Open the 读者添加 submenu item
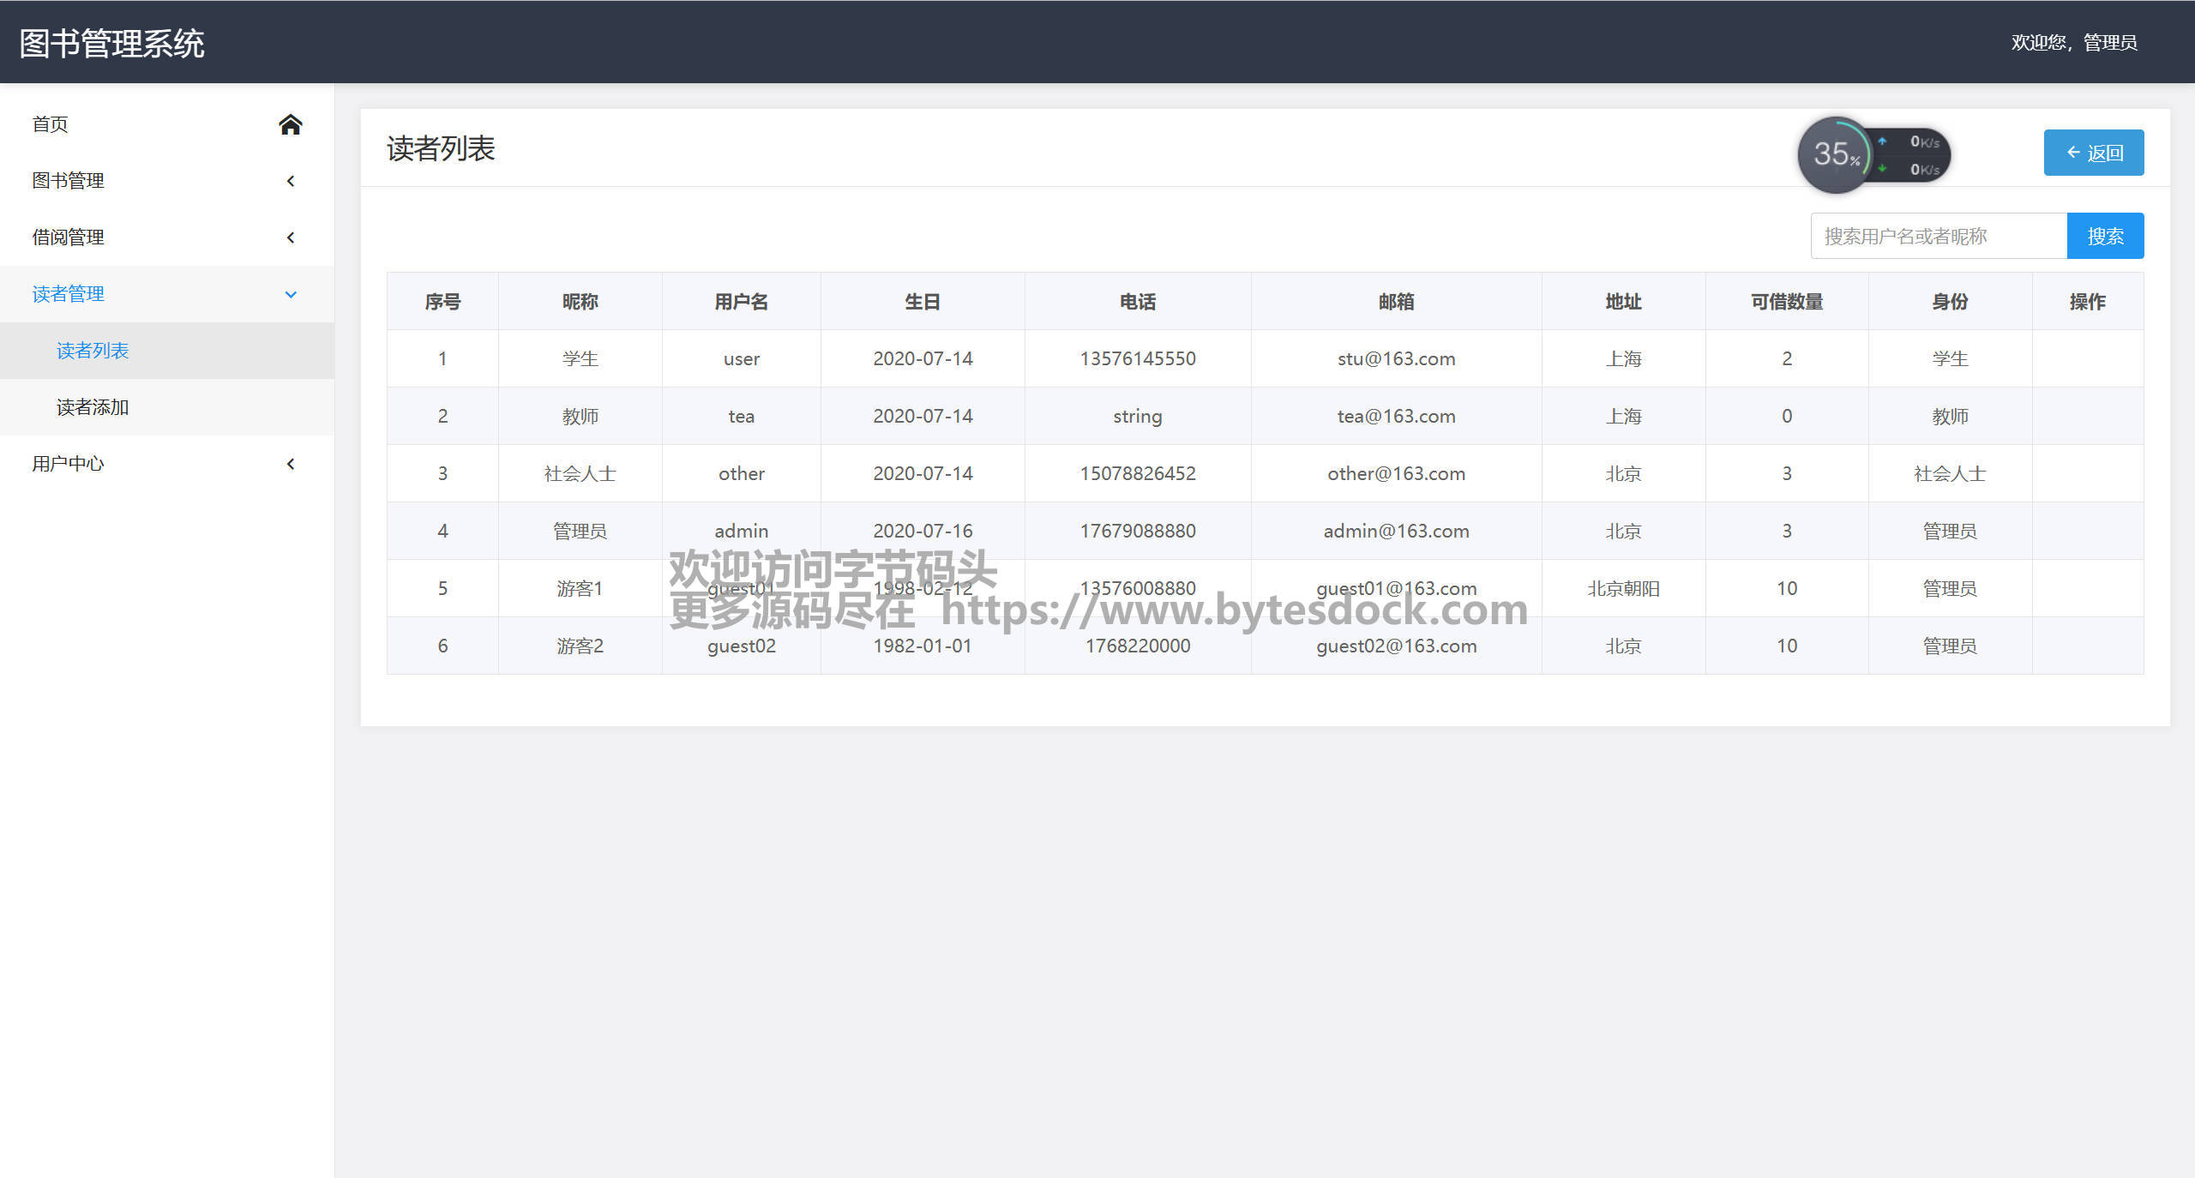The width and height of the screenshot is (2195, 1178). pyautogui.click(x=93, y=407)
